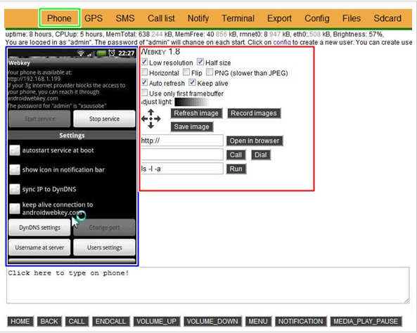Click the Refresh image button
This screenshot has width=417, height=333.
click(x=196, y=113)
